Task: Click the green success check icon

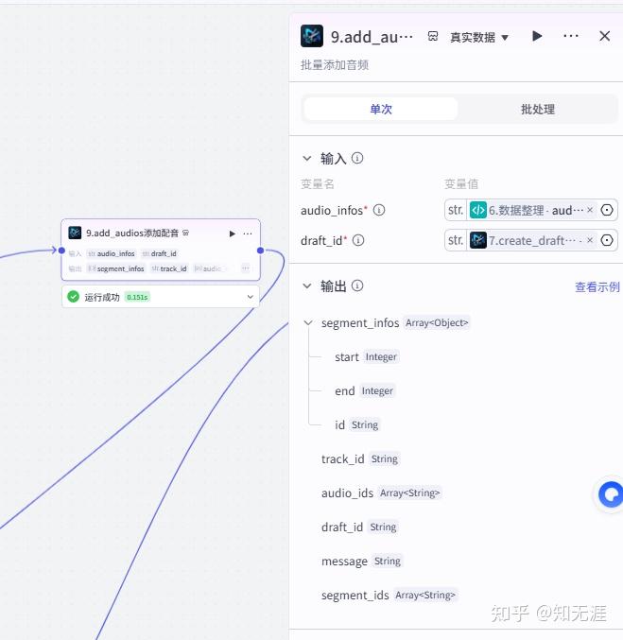Action: pos(74,297)
